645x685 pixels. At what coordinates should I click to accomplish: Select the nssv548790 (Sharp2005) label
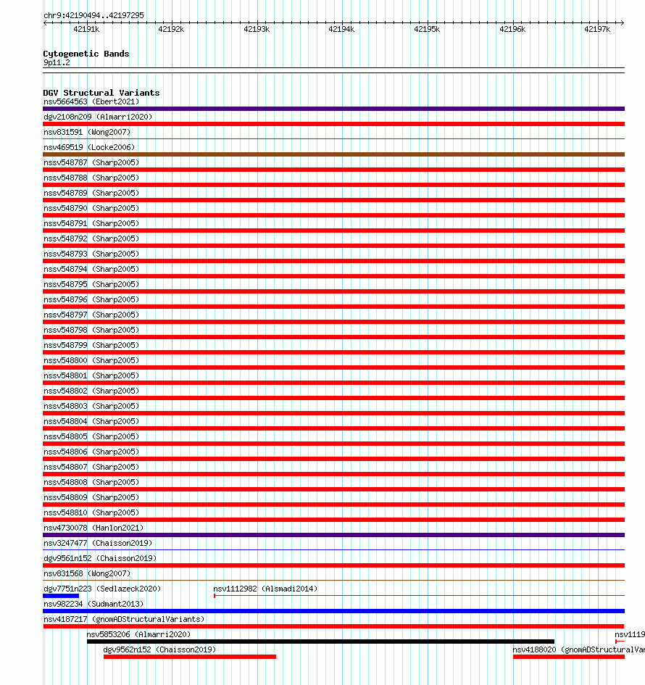coord(91,208)
